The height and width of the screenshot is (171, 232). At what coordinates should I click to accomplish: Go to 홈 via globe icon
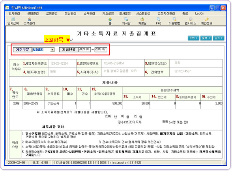tap(110, 21)
